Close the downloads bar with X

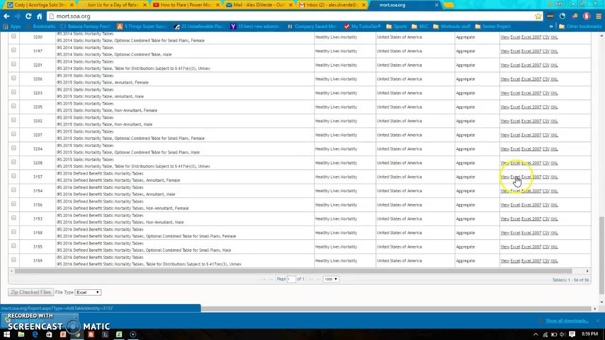pyautogui.click(x=597, y=321)
